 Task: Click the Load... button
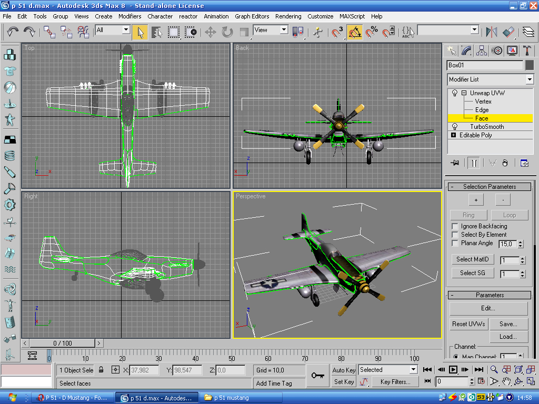508,337
